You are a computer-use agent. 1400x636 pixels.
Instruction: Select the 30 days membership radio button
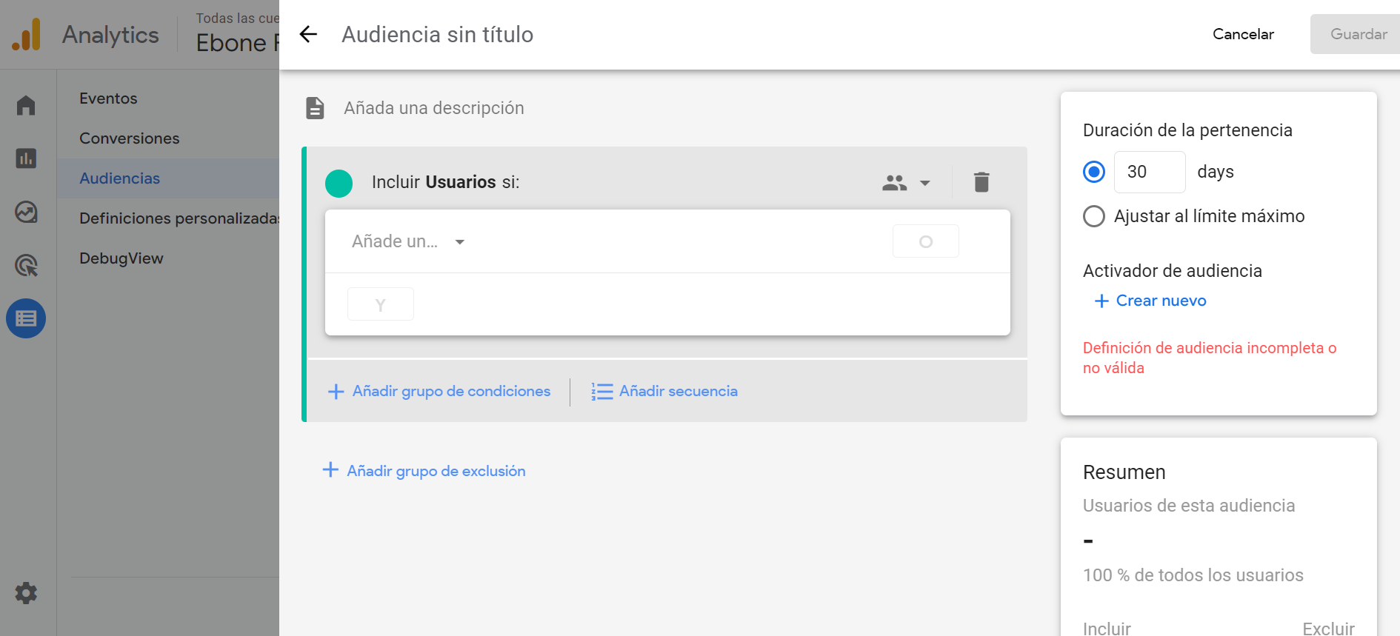coord(1094,172)
